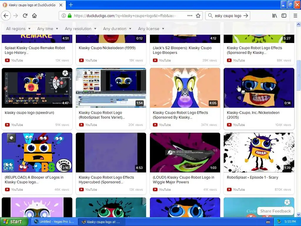
Task: Open the Any license dropdown
Action: (151, 29)
